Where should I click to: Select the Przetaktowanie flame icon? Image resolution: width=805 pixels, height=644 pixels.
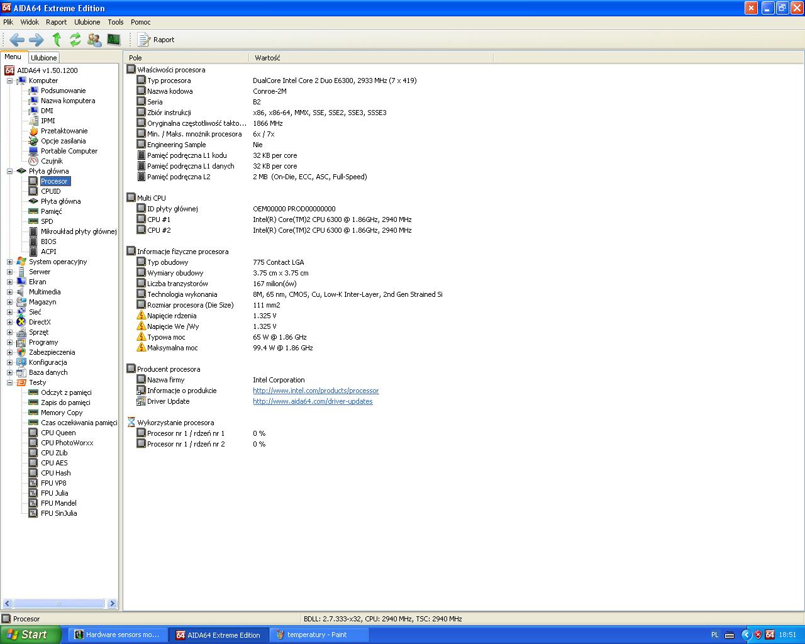pos(33,131)
